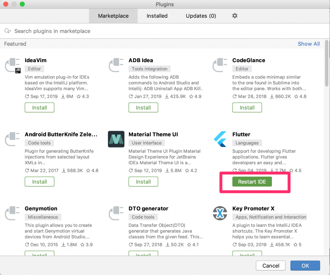330x275 pixels.
Task: Open the IdeaVim plugin title
Action: (x=35, y=60)
